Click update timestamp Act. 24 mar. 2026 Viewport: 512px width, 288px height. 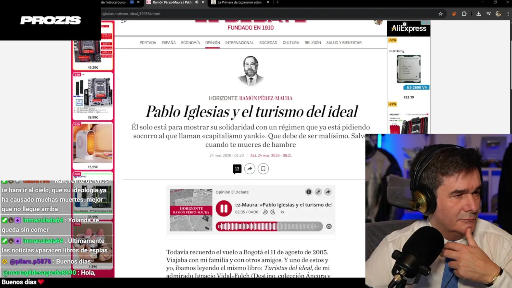[271, 155]
